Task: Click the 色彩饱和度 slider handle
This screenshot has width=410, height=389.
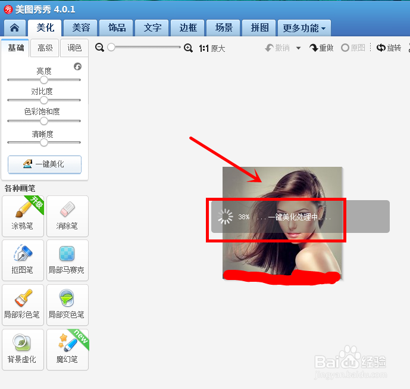Action: pyautogui.click(x=44, y=121)
